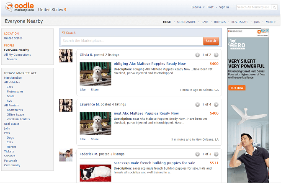Click the BUY NOW button in the ad
The image size is (281, 183).
tap(237, 88)
